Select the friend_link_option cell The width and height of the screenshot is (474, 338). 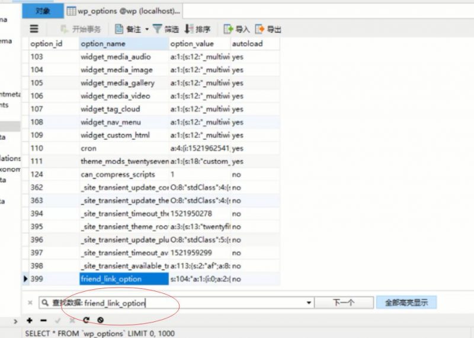pyautogui.click(x=124, y=279)
